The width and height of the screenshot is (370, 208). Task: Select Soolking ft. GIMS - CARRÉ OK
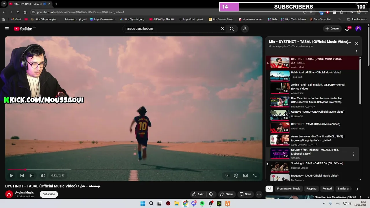[312, 167]
